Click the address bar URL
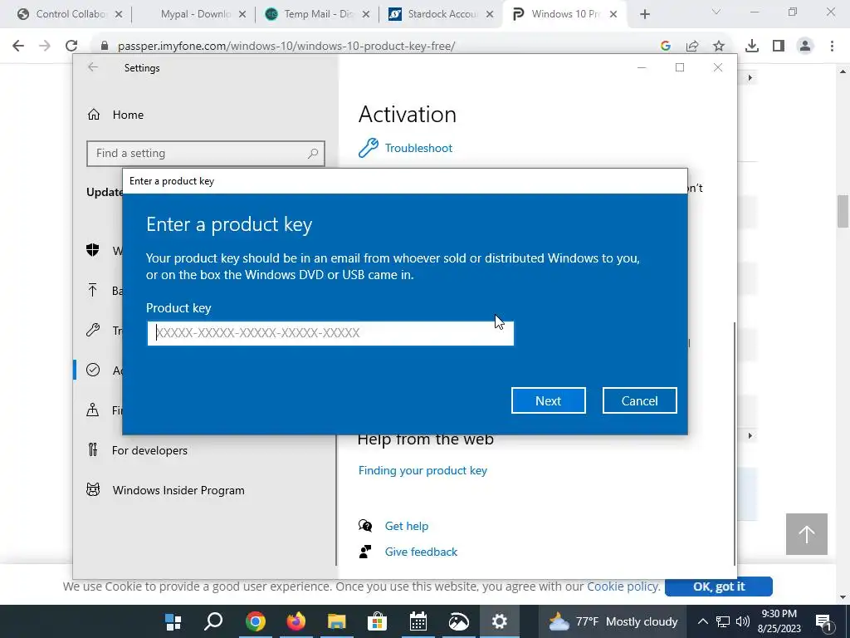 [286, 47]
